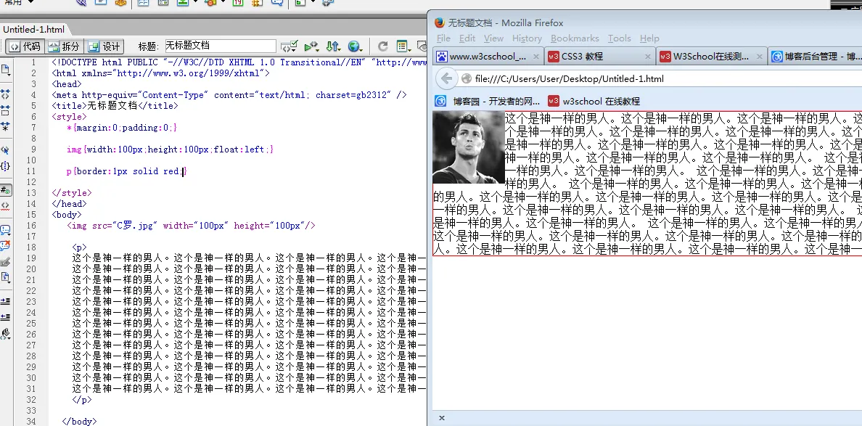Click the <body> tag on line 15
Viewport: 862px width, 426px height.
tap(67, 214)
